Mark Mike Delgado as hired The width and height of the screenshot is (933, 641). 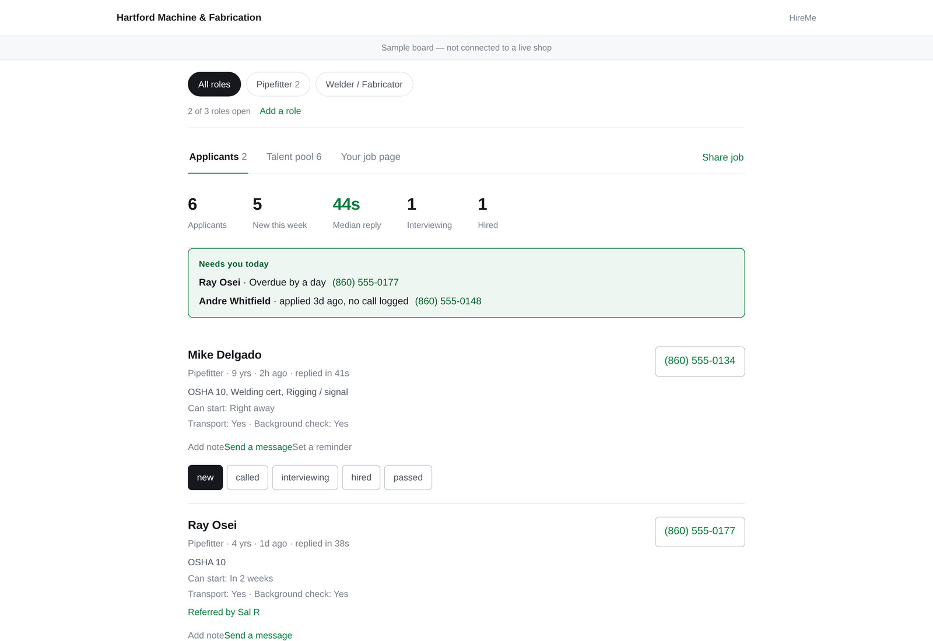(361, 477)
